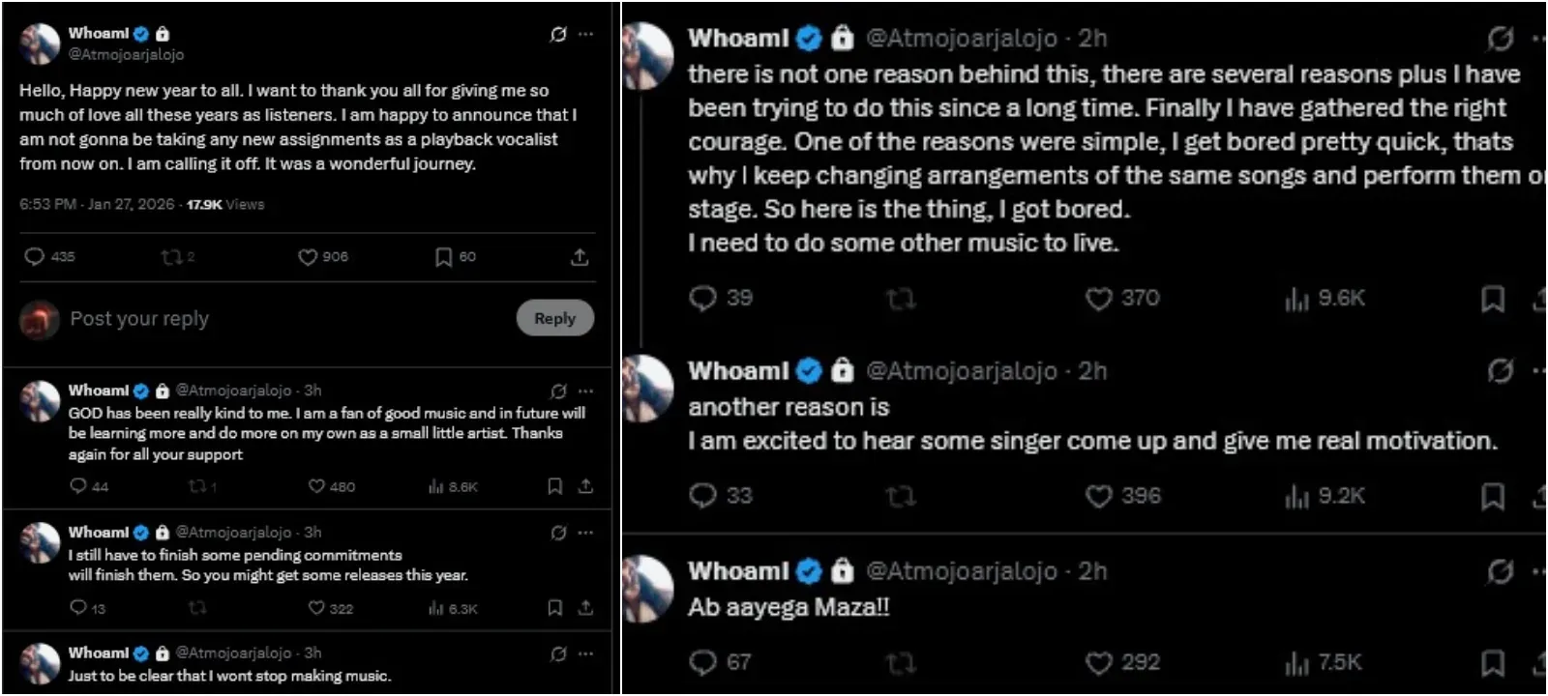
Task: Share the 'GOD has been really kind' reply
Action: pos(585,486)
